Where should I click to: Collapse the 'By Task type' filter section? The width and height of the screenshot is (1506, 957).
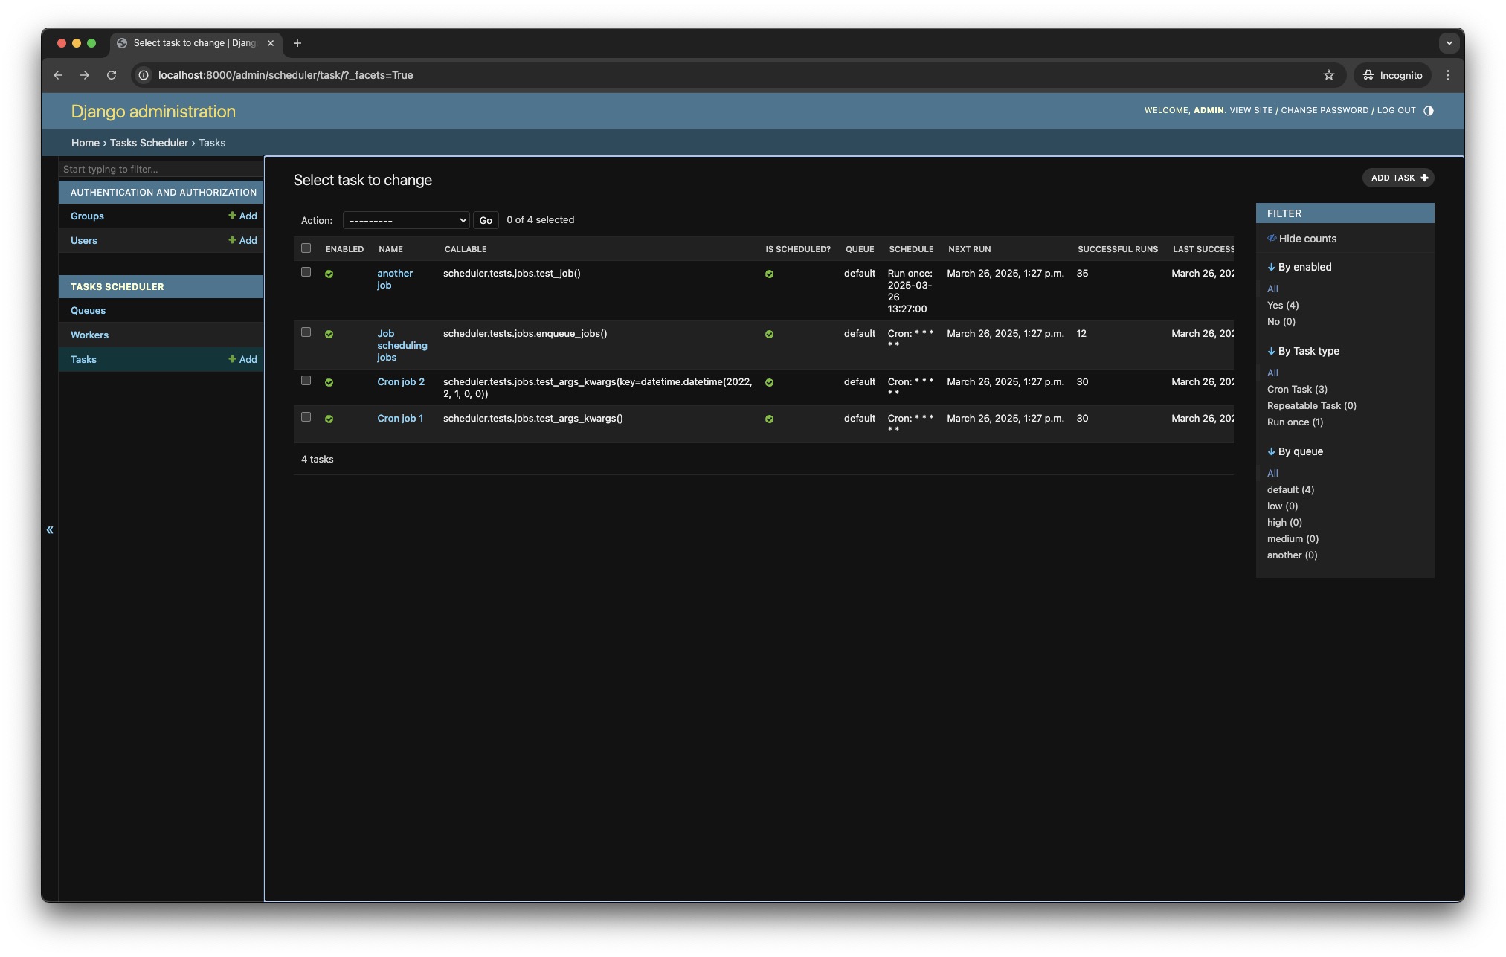point(1307,351)
